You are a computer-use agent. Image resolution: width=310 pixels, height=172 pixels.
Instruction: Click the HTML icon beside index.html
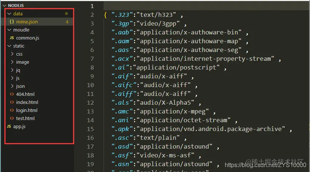tap(12, 102)
